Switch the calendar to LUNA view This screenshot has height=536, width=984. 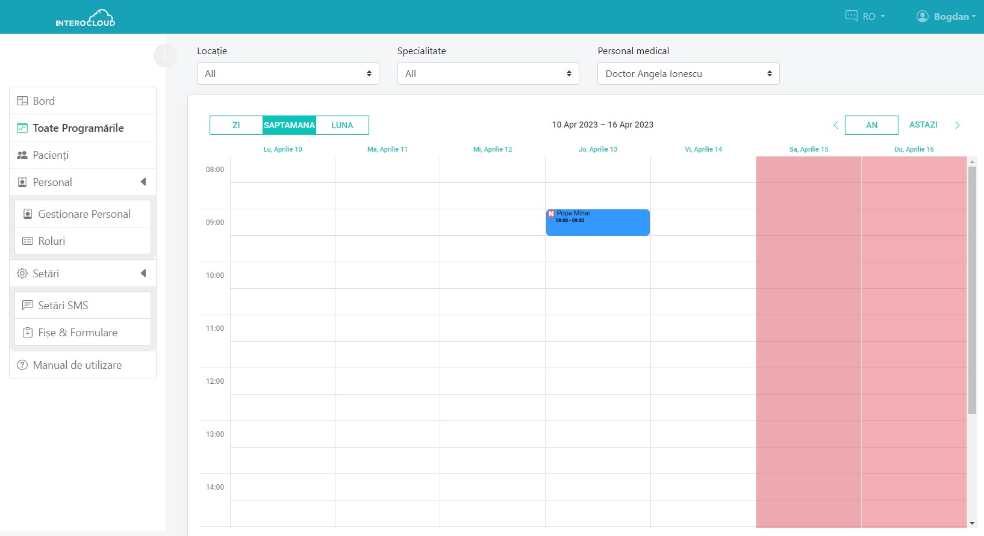click(342, 125)
